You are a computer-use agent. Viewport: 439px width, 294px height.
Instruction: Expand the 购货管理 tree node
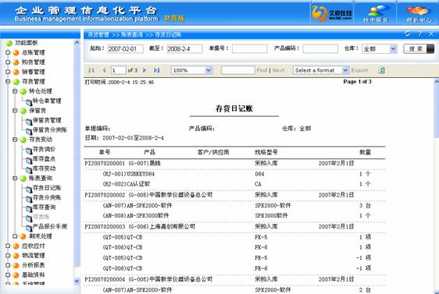(8, 62)
